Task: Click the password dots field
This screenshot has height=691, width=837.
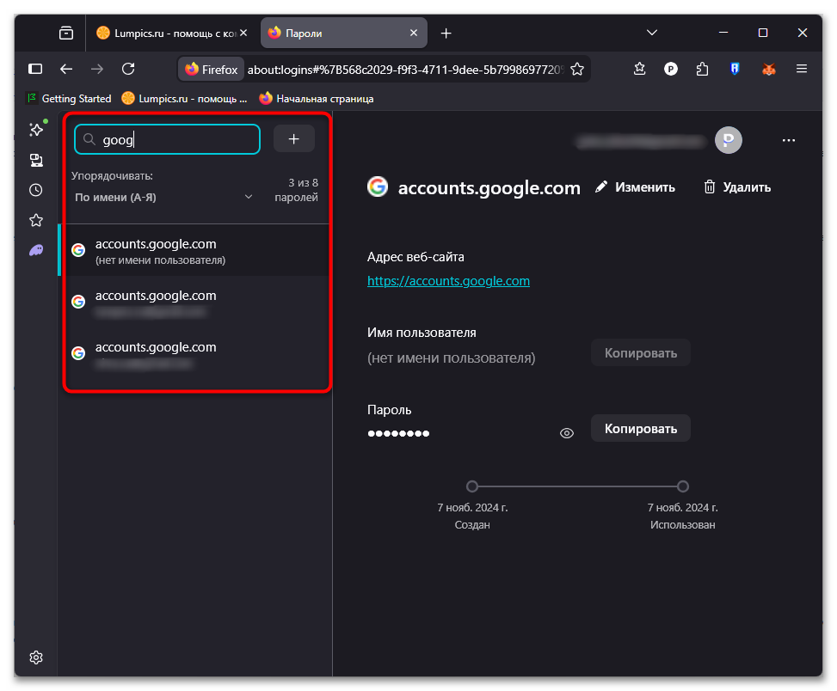Action: (x=398, y=433)
